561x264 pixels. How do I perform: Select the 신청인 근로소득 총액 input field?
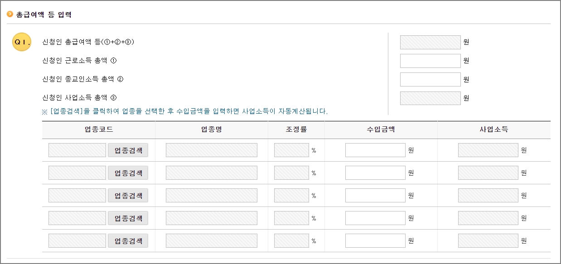[430, 60]
